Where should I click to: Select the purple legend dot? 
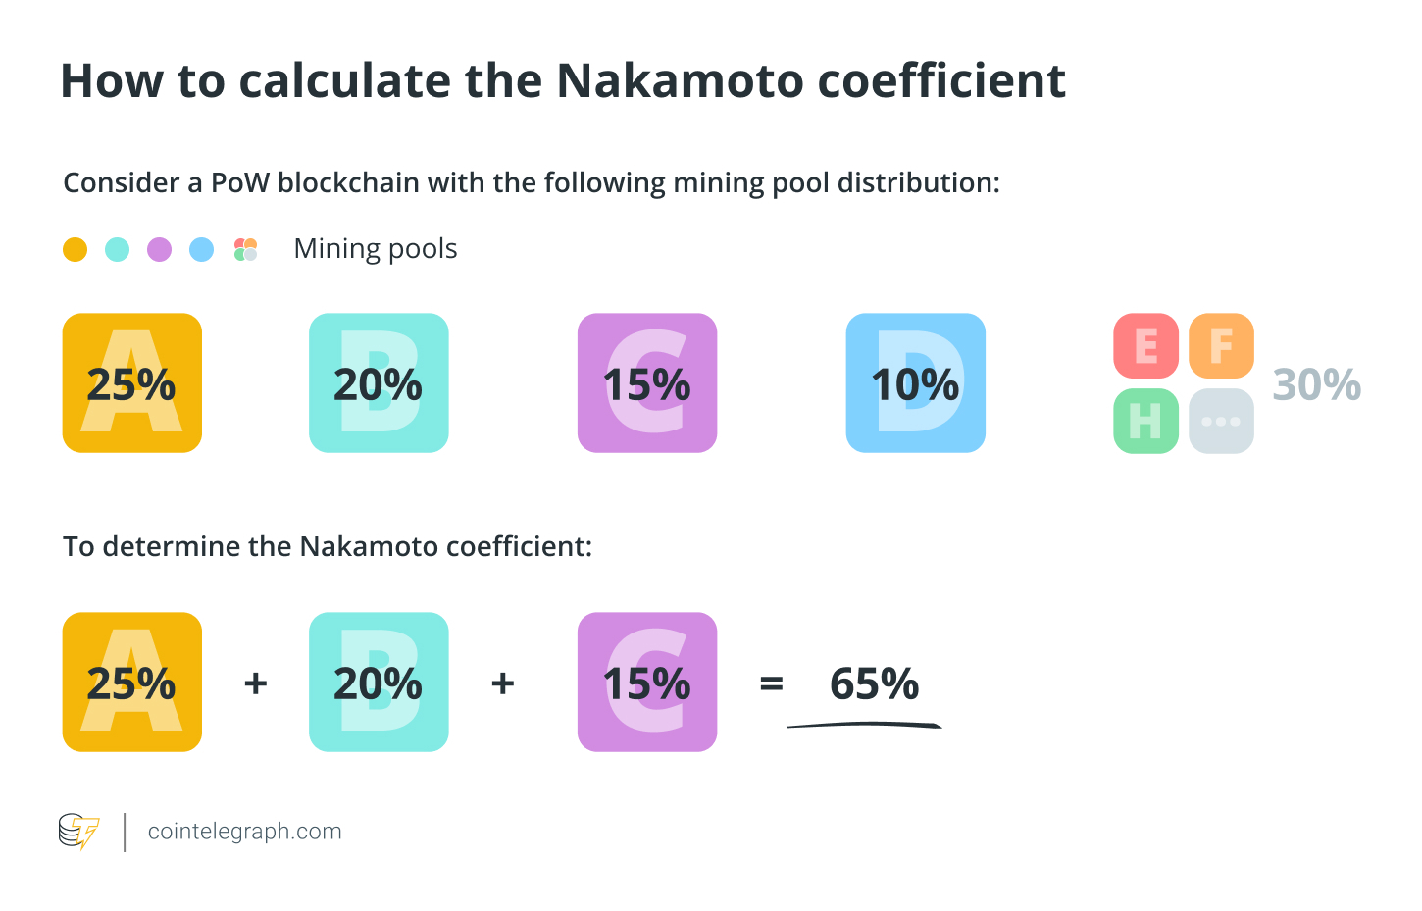159,250
